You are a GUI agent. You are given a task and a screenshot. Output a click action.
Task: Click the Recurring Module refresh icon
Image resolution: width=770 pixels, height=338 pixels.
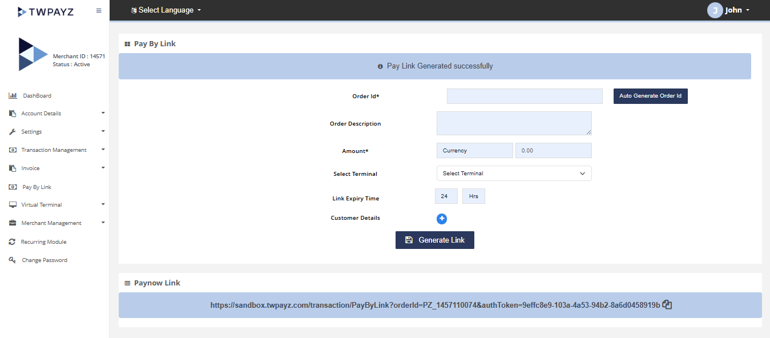(x=12, y=242)
